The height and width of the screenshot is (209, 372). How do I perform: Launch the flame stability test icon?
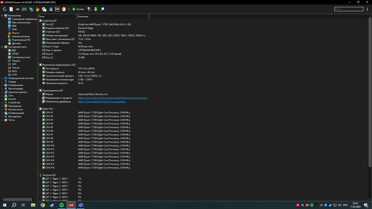pyautogui.click(x=38, y=9)
